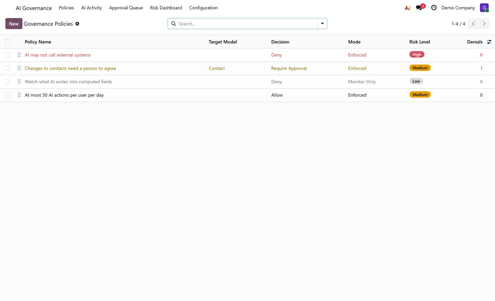Image resolution: width=495 pixels, height=301 pixels.
Task: Grab the drag handle for contacts policy row
Action: point(19,68)
